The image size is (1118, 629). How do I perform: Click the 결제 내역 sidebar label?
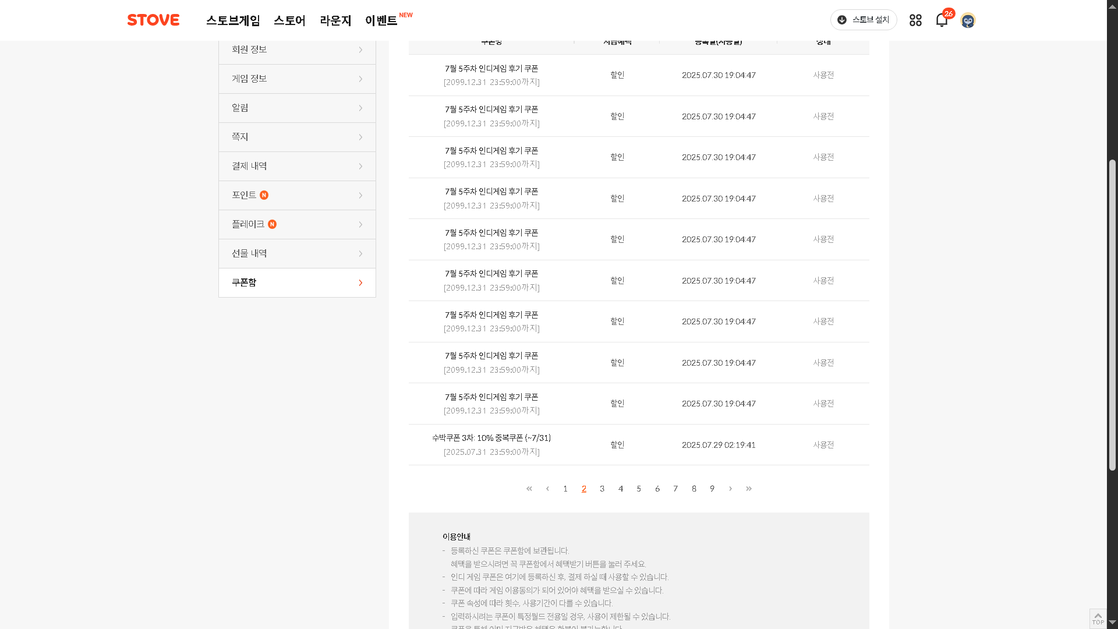249,166
